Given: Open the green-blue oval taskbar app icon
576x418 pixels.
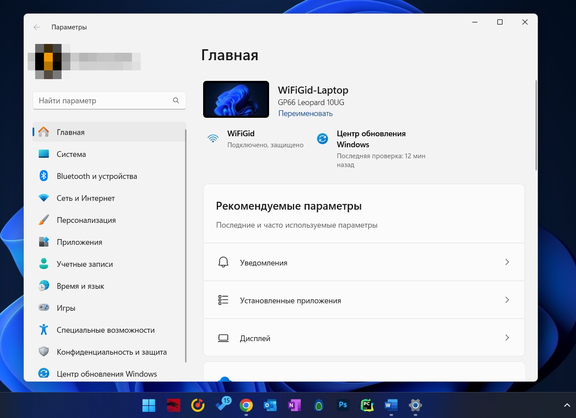Looking at the screenshot, I should pos(318,405).
